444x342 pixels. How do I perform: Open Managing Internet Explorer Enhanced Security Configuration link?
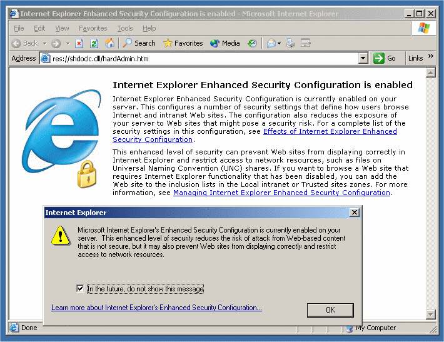click(281, 193)
